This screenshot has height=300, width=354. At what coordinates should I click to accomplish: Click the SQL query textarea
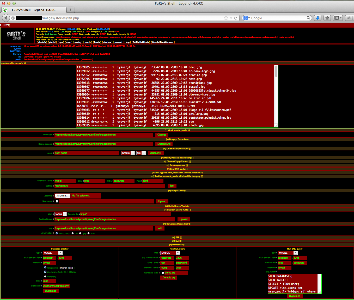pos(295,284)
